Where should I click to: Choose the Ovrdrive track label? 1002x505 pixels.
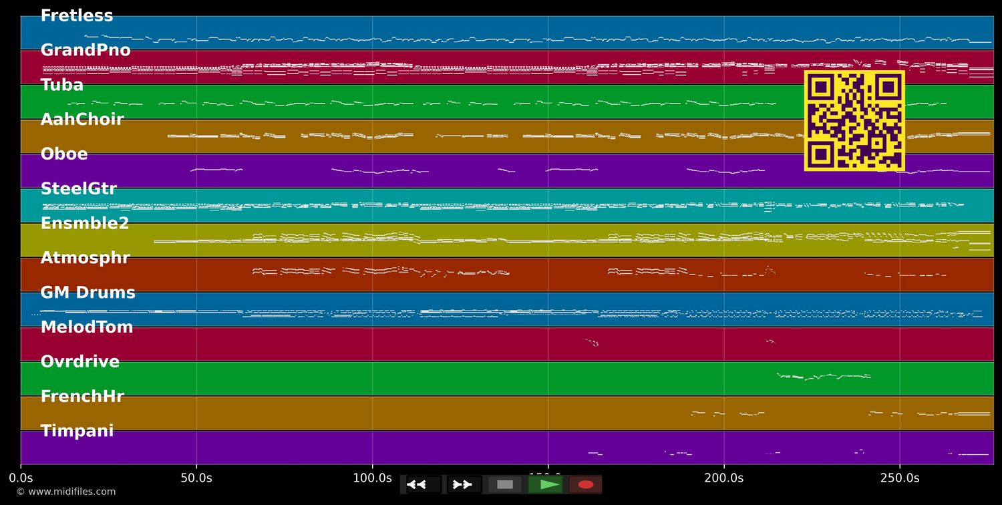[80, 362]
